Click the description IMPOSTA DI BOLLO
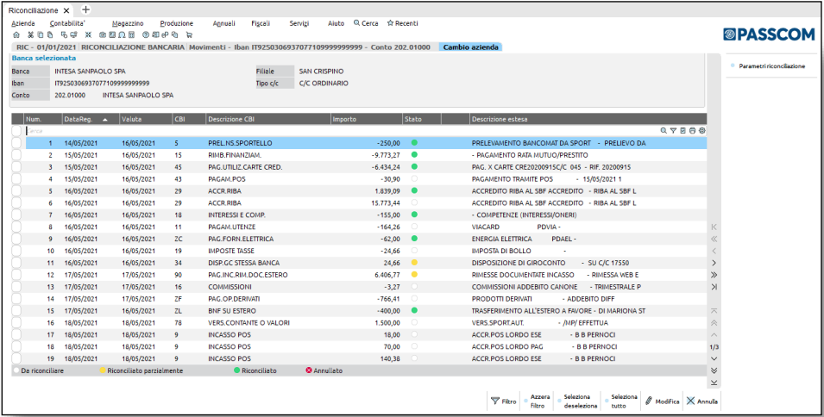The image size is (824, 417). (x=501, y=251)
